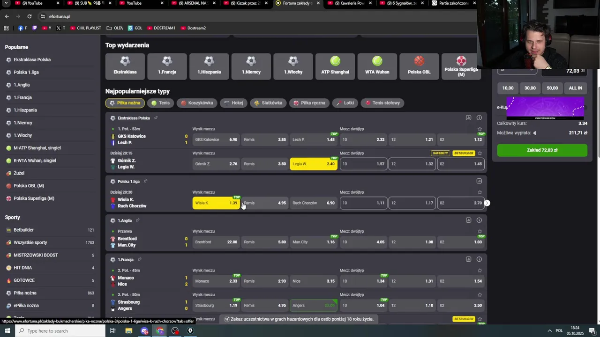Open the BETBUILDER badge for Górnik match
Viewport: 600px width, 337px height.
pyautogui.click(x=464, y=153)
